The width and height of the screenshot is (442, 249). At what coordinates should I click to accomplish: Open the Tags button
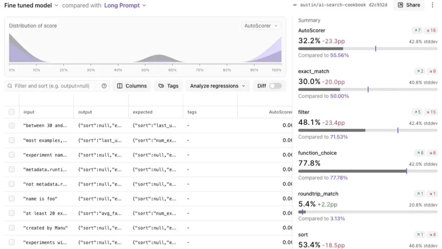tap(168, 86)
